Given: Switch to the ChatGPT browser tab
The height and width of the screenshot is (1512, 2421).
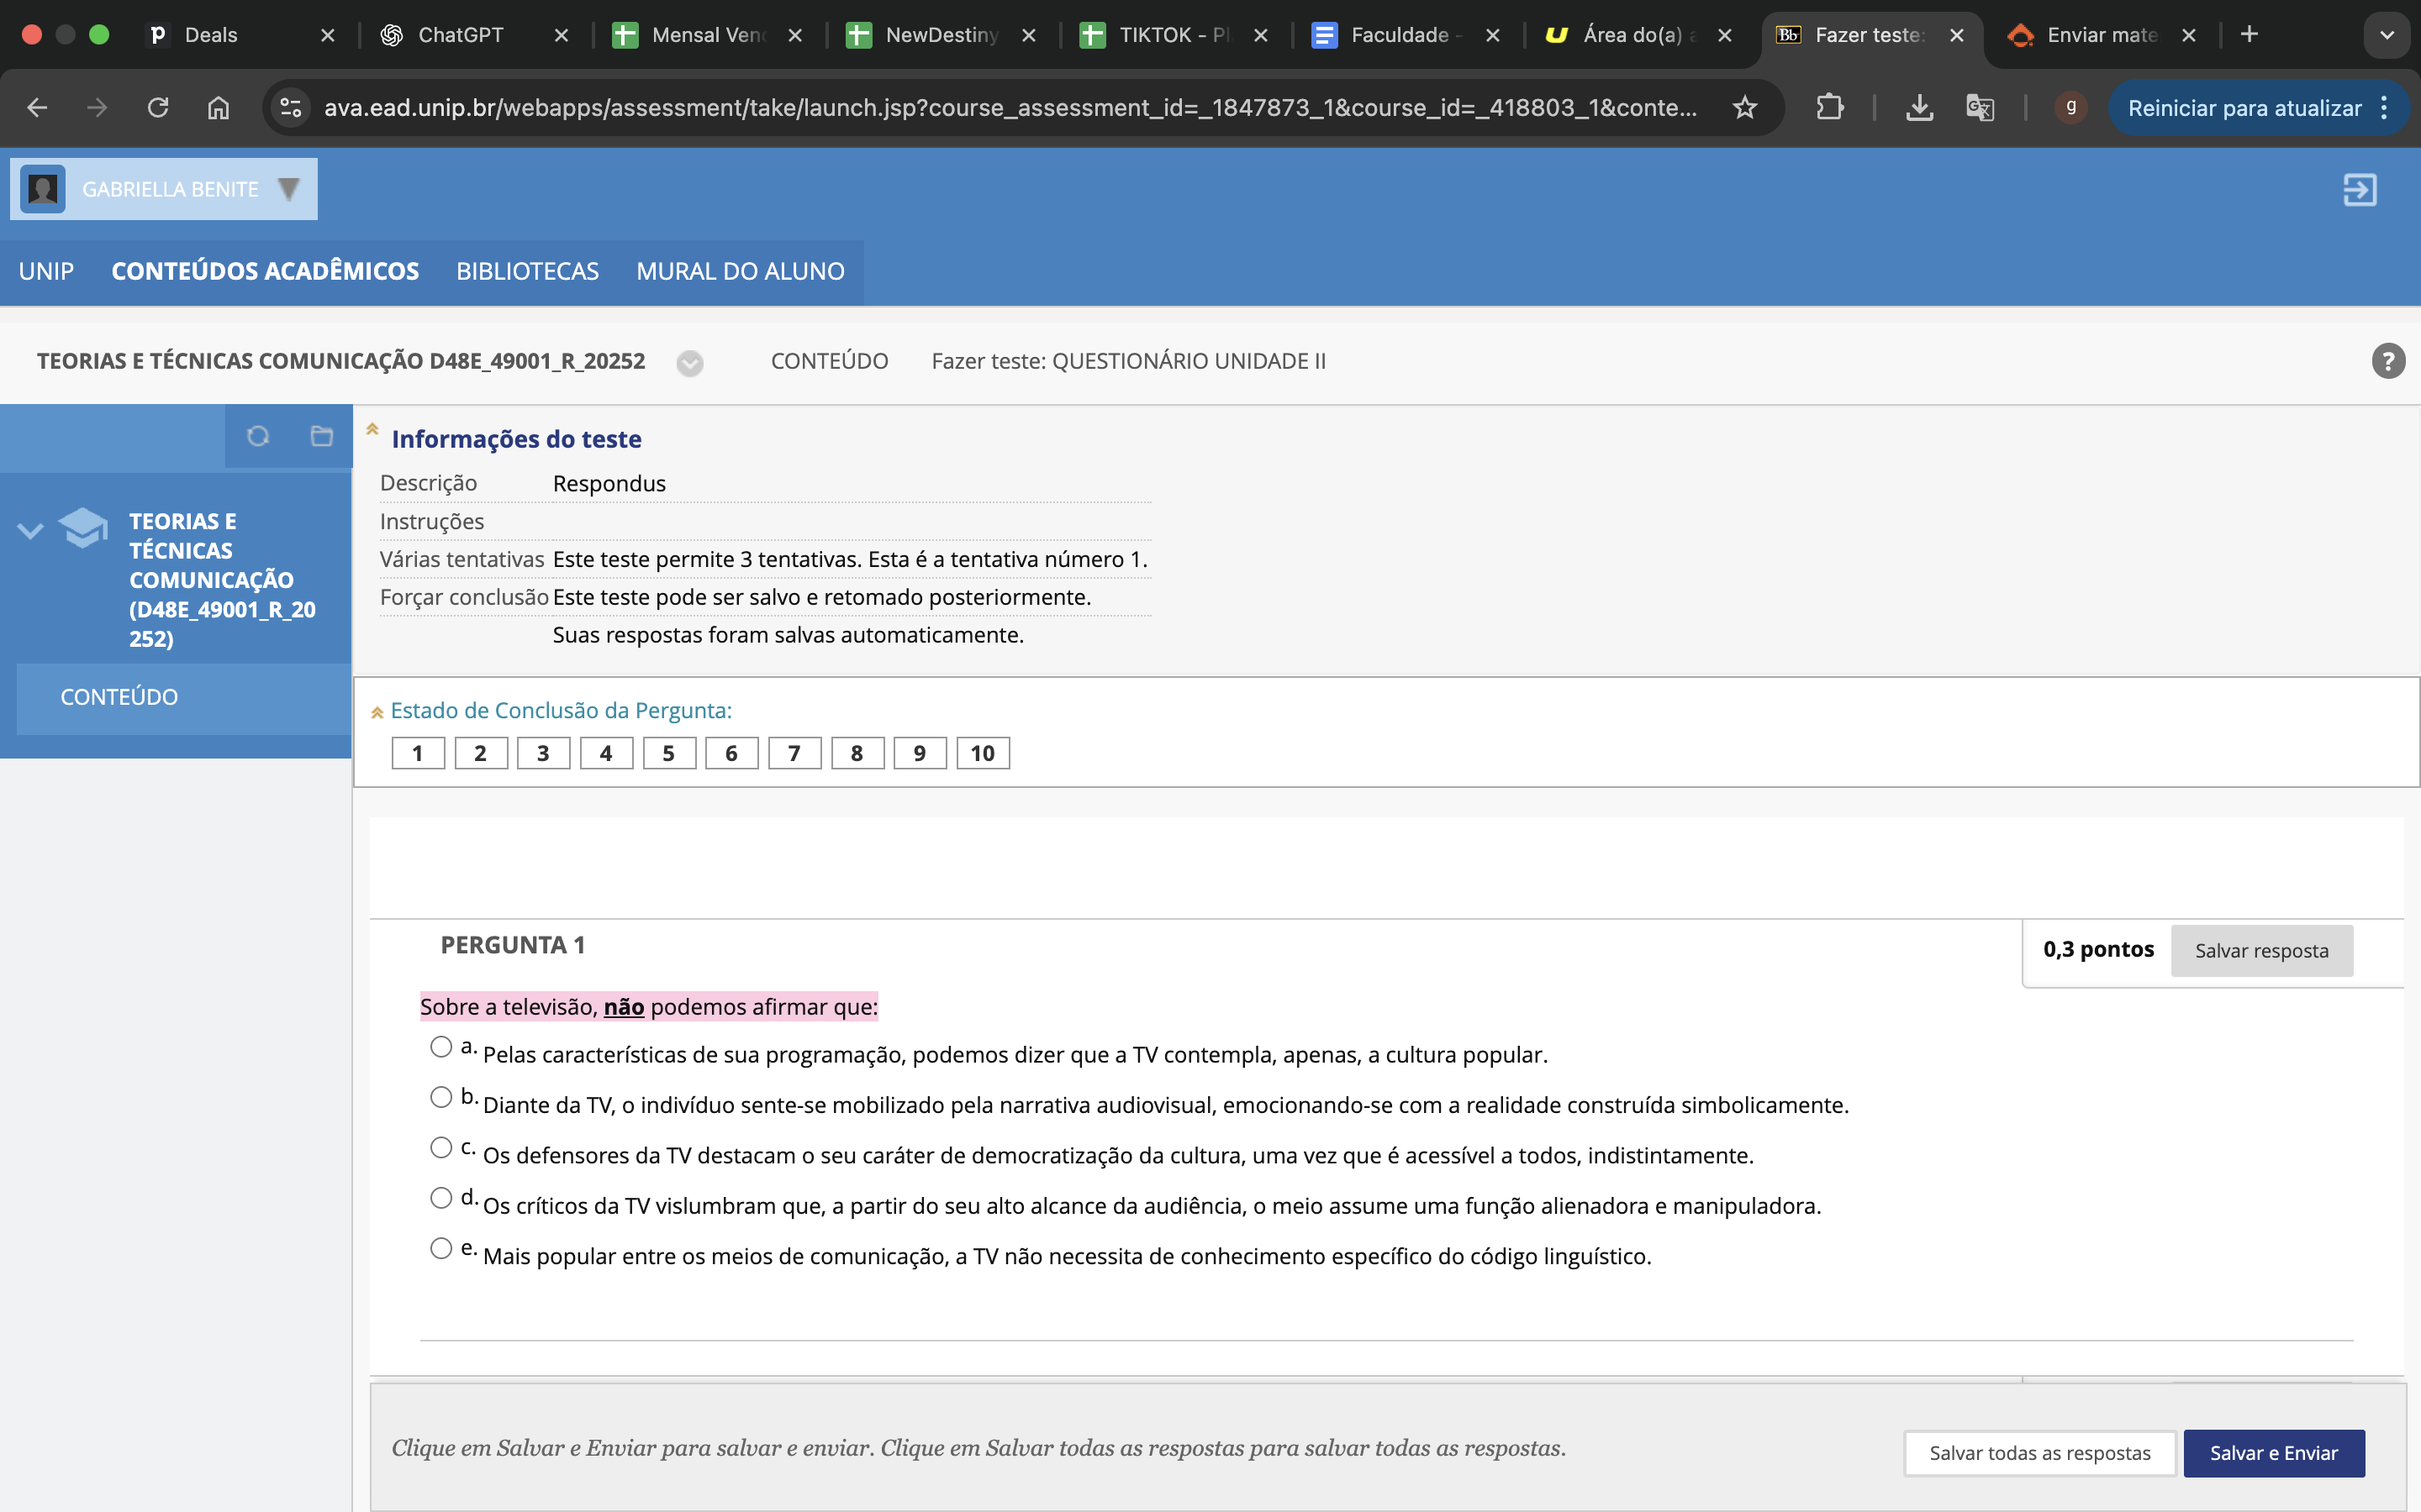Looking at the screenshot, I should click(460, 35).
